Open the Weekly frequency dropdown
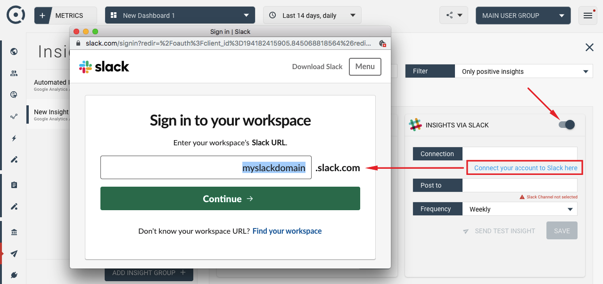Viewport: 603px width, 284px height. coord(520,209)
